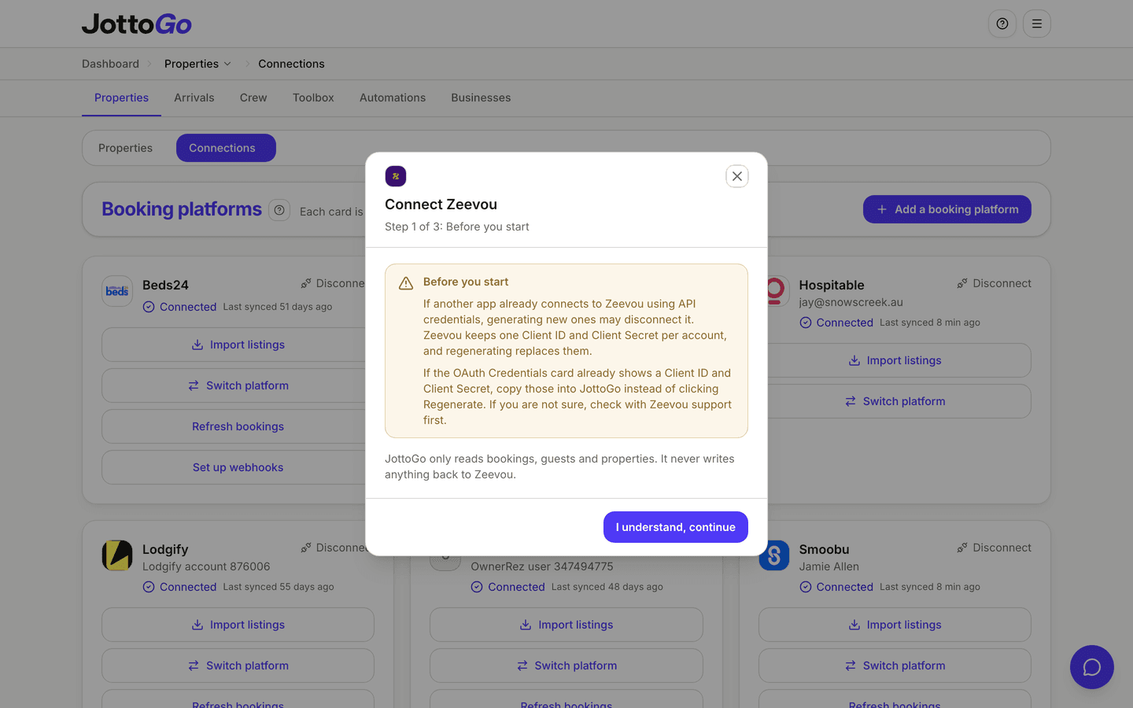
Task: Click the Connected status on the Lodgify card
Action: coord(179,587)
